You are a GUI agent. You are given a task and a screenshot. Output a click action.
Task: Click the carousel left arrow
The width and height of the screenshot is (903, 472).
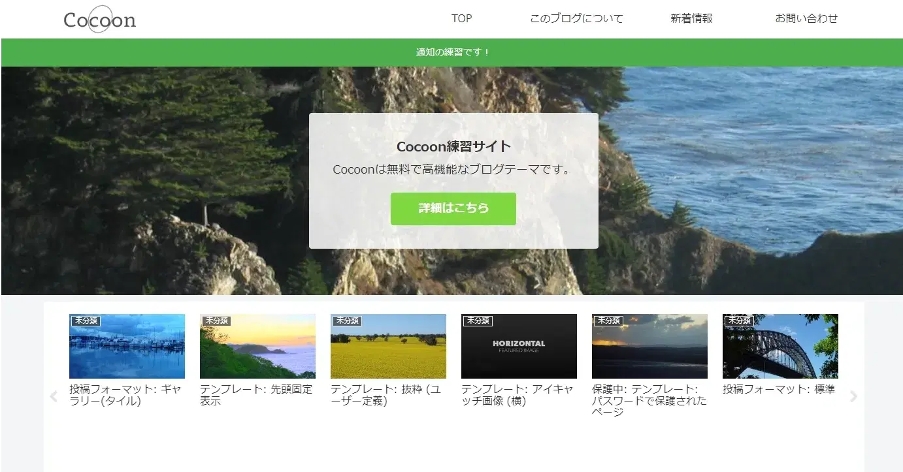click(x=52, y=396)
